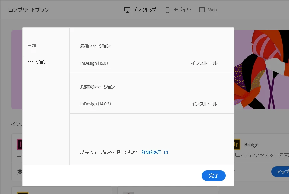Screen dimensions: 289x194
Task: Select the InDesign (15.0) label
Action: pos(94,63)
